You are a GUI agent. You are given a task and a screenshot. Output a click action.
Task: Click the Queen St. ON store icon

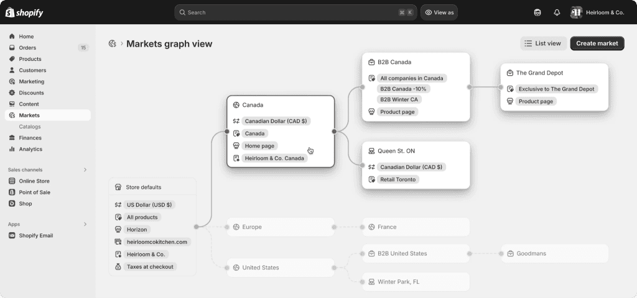click(371, 151)
